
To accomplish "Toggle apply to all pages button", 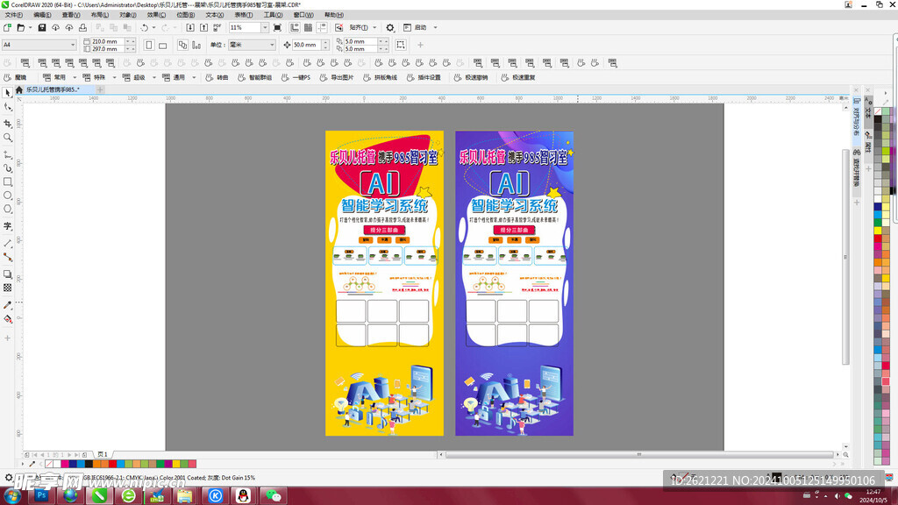I will pos(182,45).
